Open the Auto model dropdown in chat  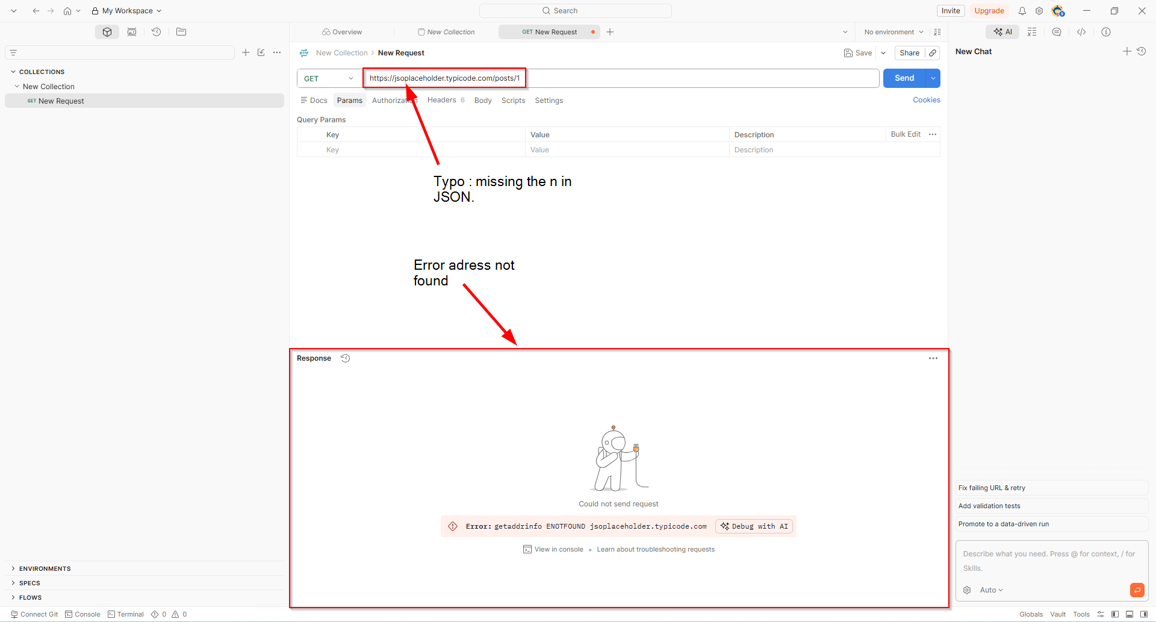point(992,590)
